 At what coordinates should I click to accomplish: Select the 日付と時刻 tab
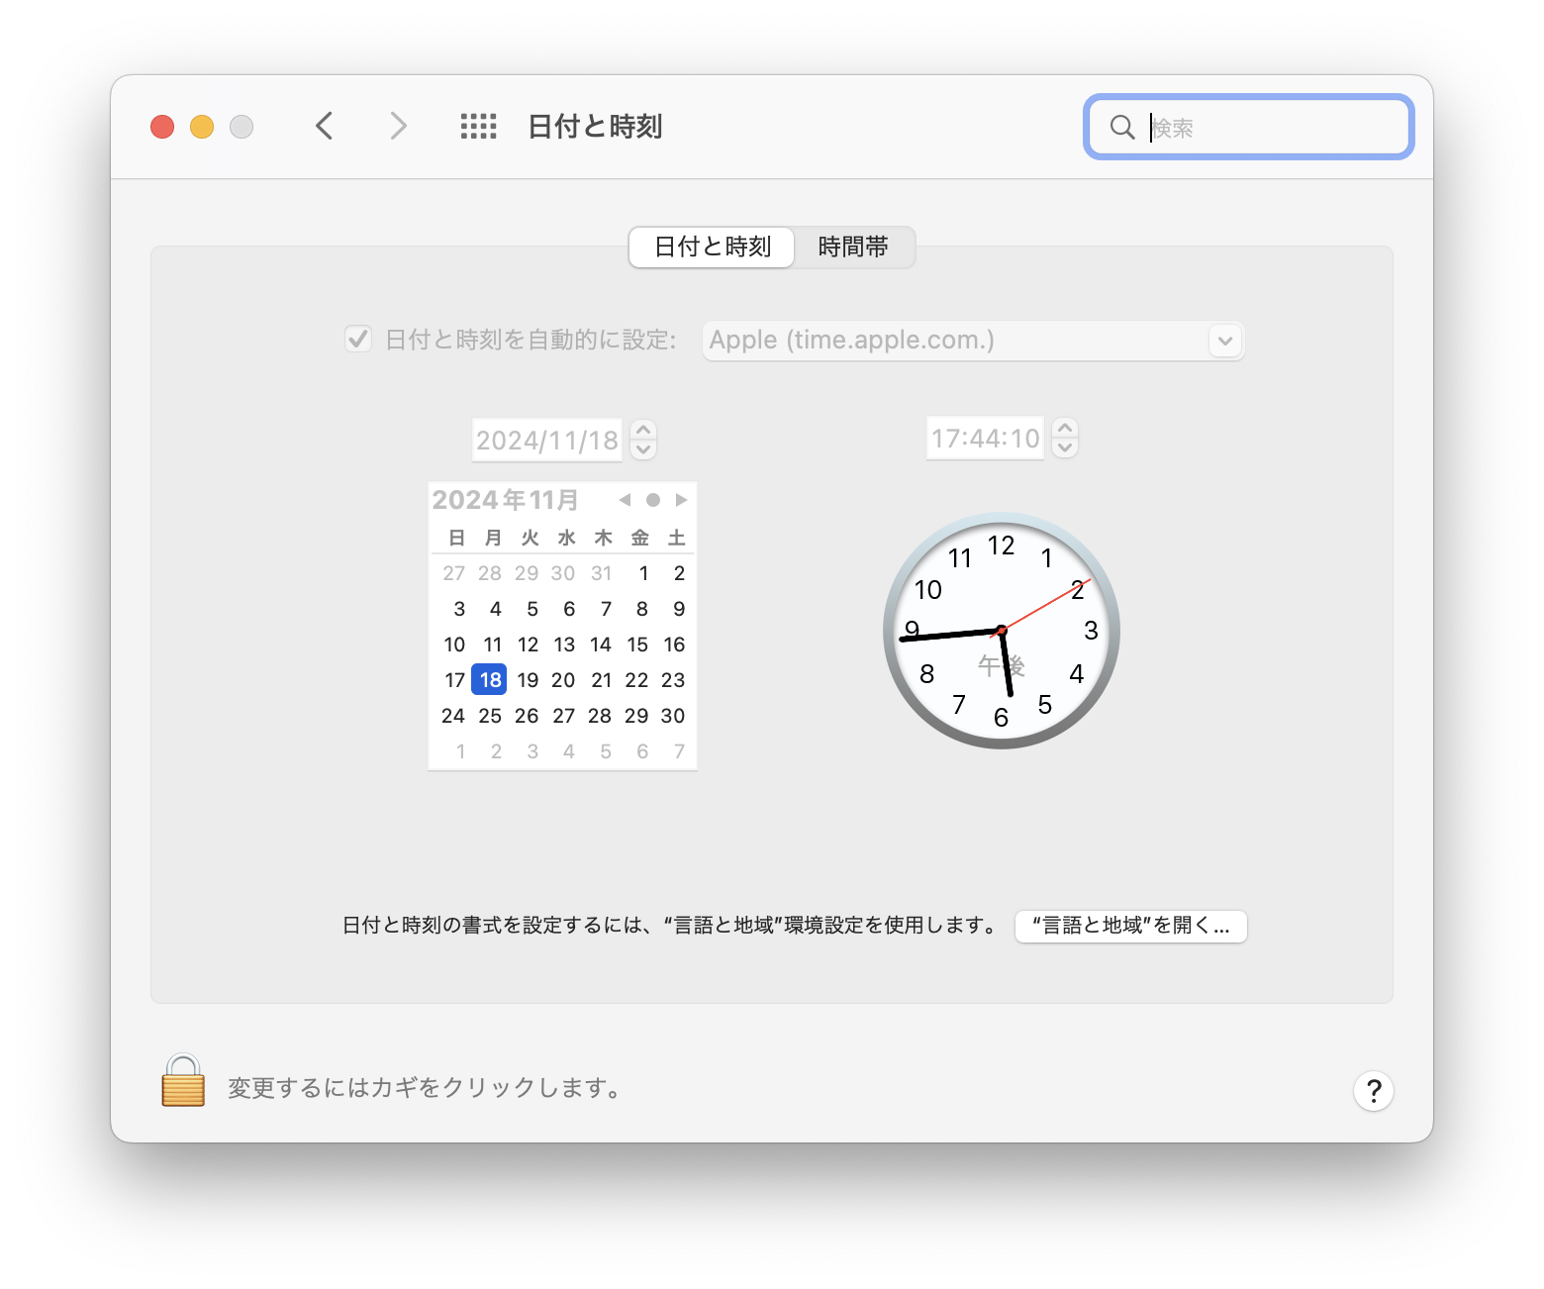click(712, 247)
